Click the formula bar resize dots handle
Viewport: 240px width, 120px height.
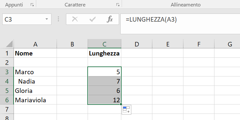pos(58,19)
